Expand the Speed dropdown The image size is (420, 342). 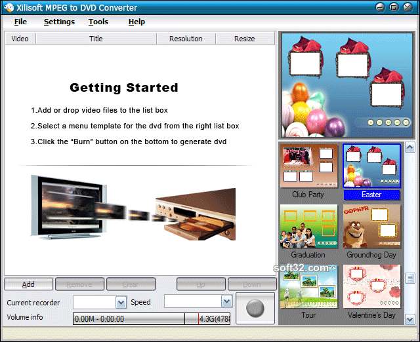point(226,301)
